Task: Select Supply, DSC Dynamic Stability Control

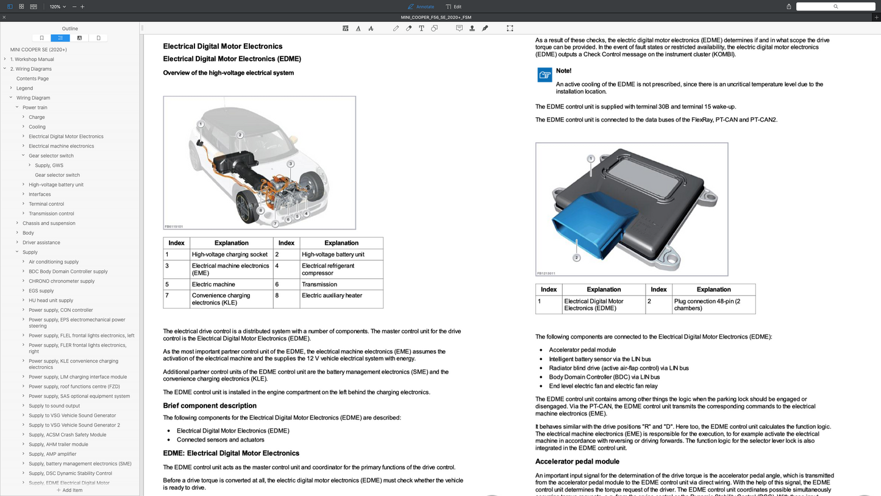Action: [x=70, y=473]
